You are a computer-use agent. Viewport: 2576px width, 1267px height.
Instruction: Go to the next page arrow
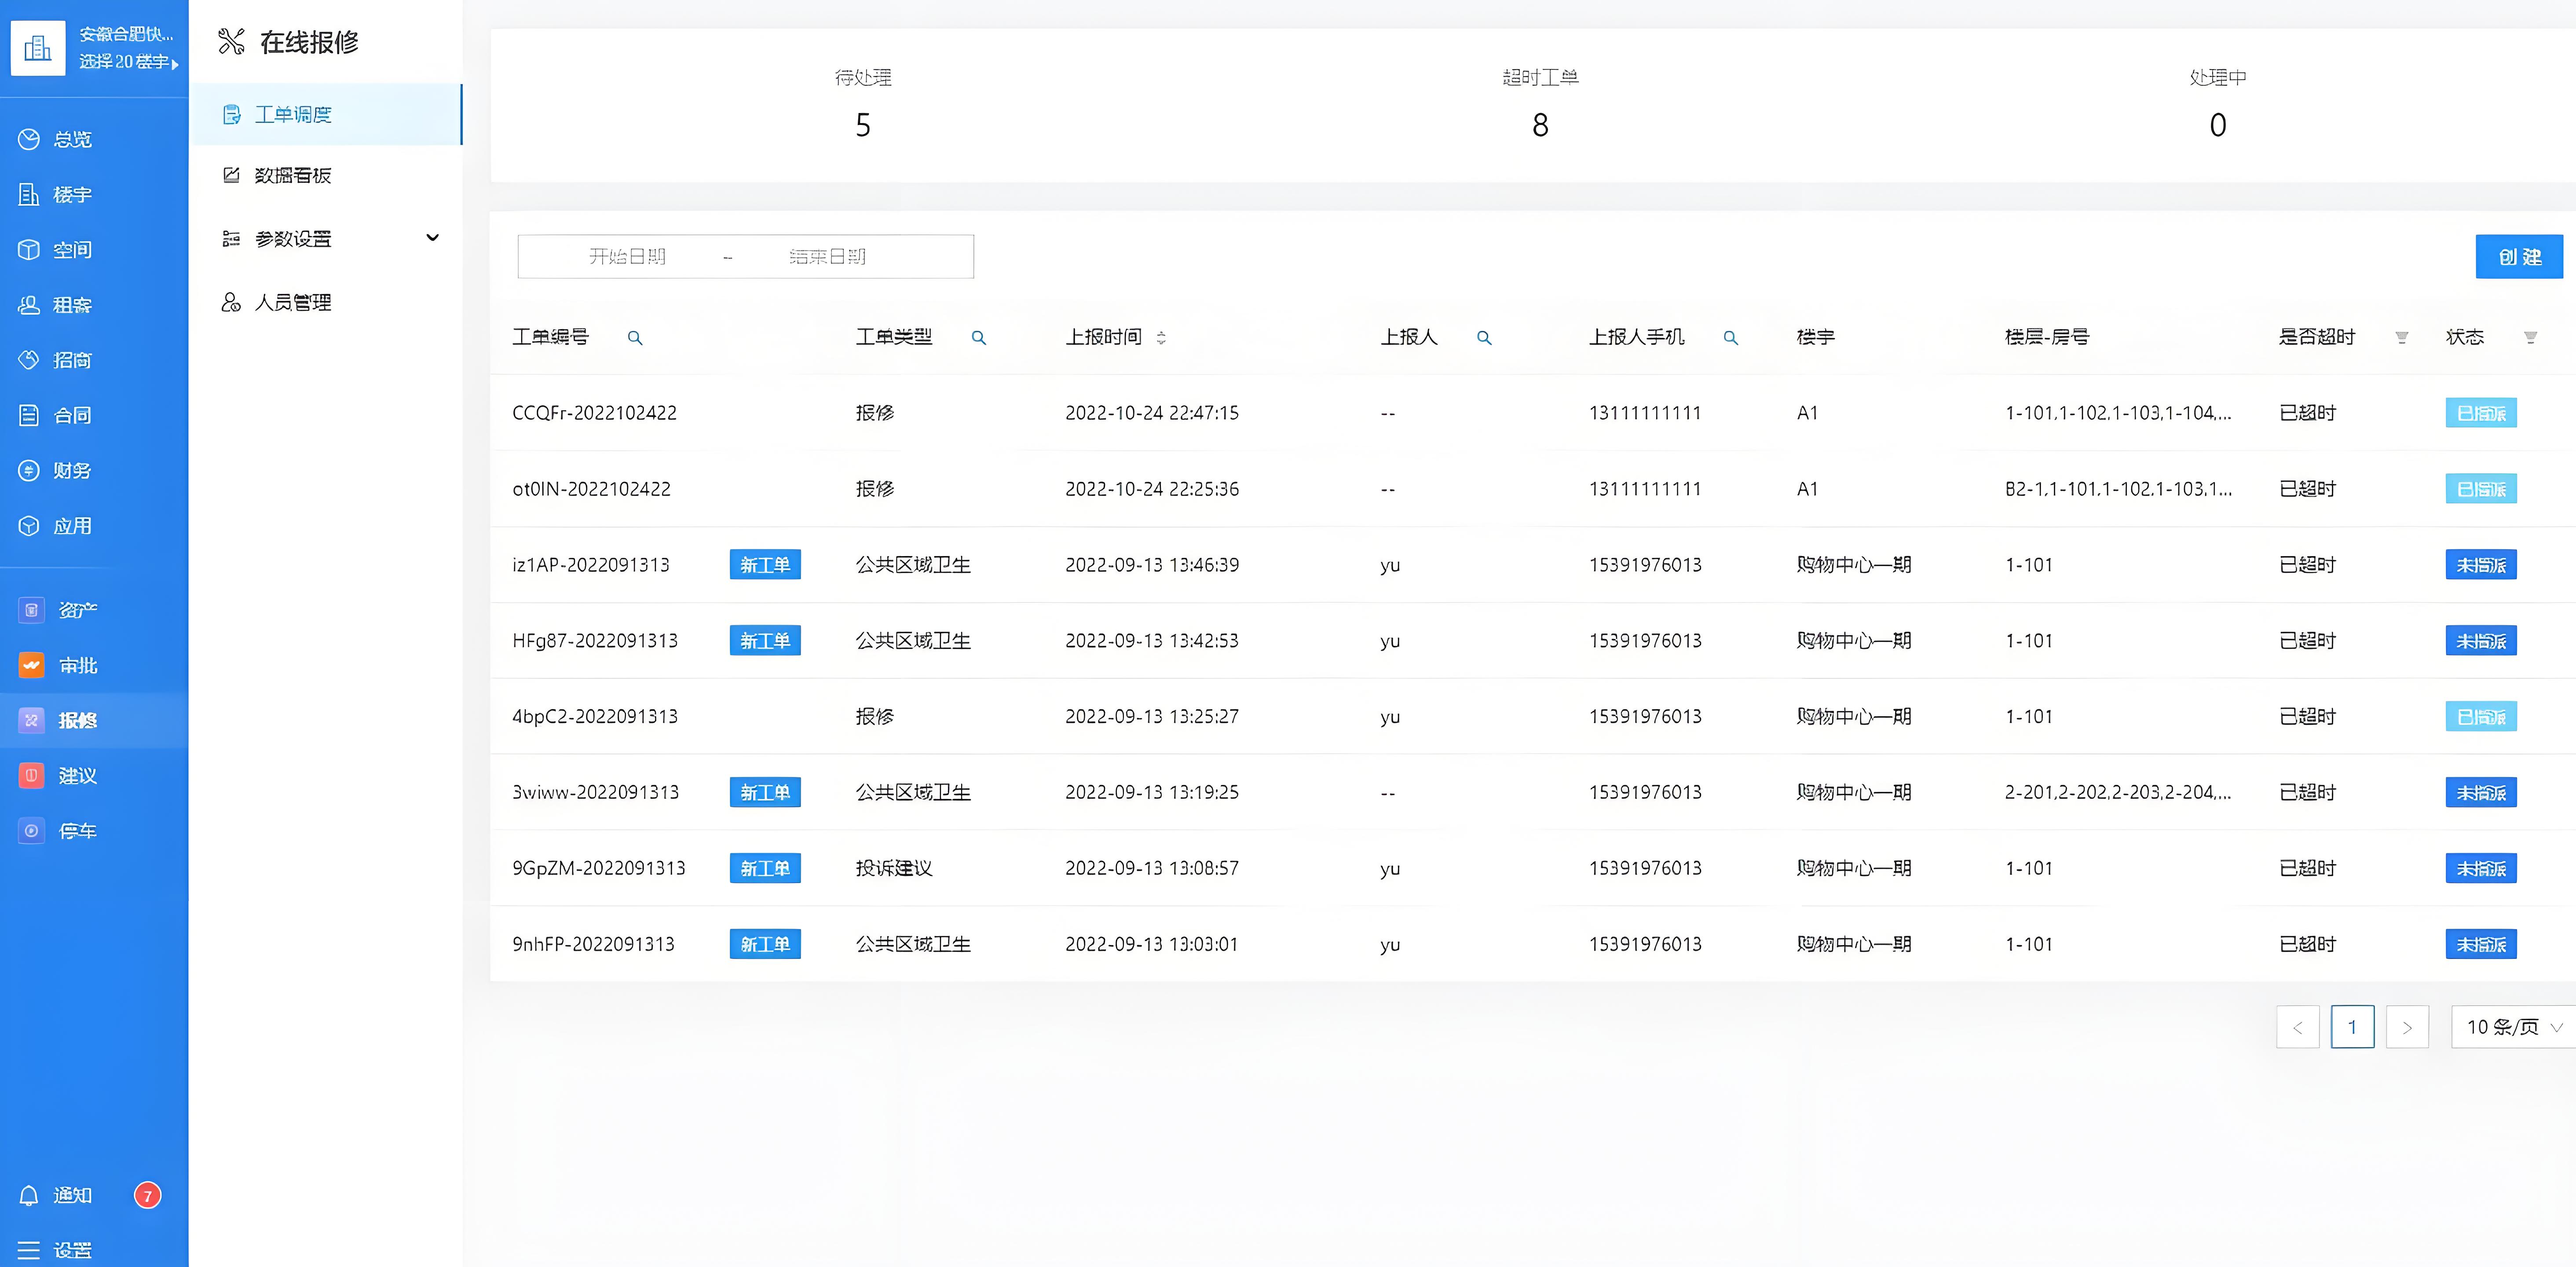(2407, 1027)
